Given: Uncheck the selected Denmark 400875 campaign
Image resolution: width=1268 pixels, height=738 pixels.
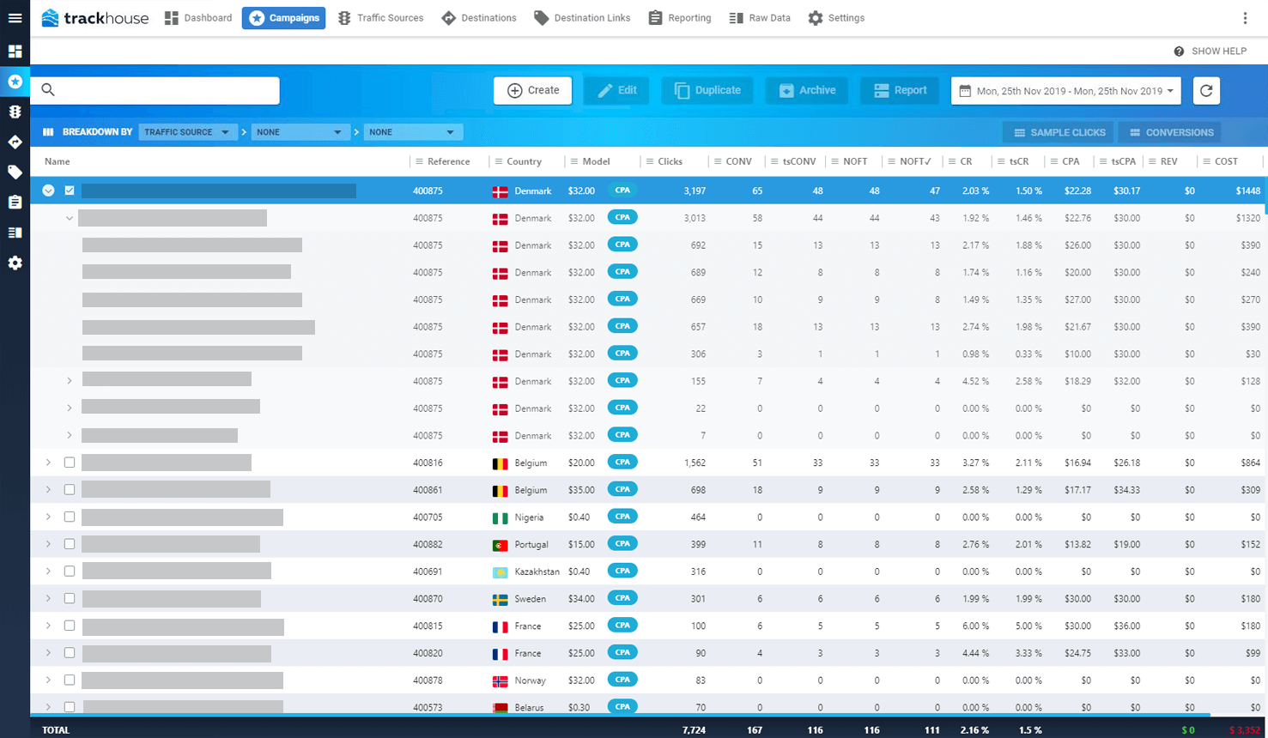Looking at the screenshot, I should click(70, 191).
